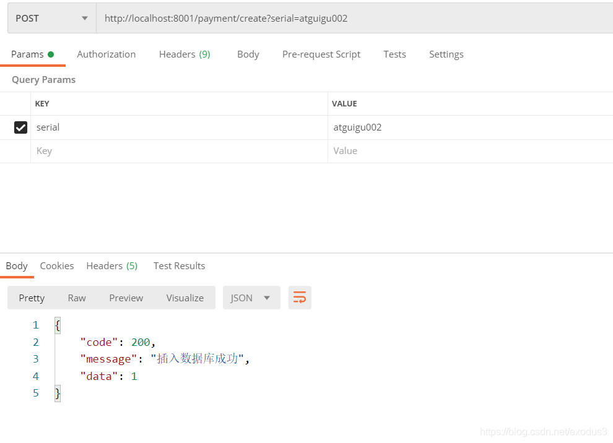Open the JSON format dropdown
The width and height of the screenshot is (613, 443).
coord(251,298)
